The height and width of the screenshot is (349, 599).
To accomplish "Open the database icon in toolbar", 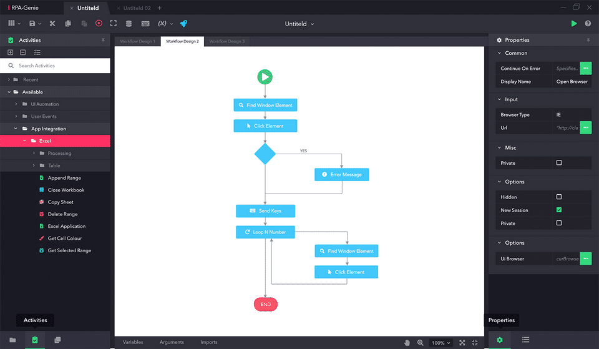I will [x=129, y=23].
